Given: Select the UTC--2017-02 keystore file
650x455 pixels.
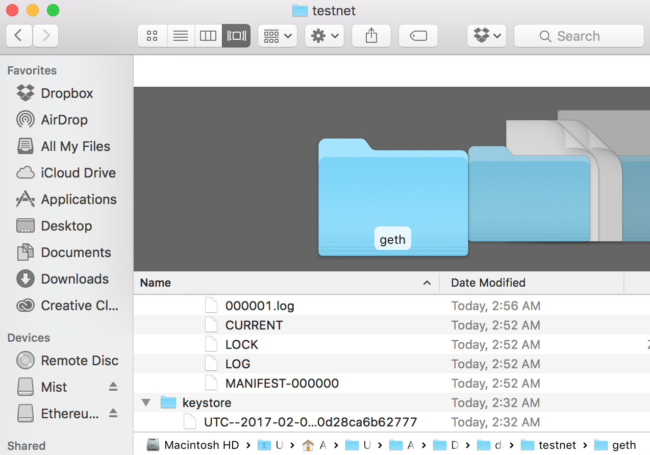Looking at the screenshot, I should click(x=392, y=422).
